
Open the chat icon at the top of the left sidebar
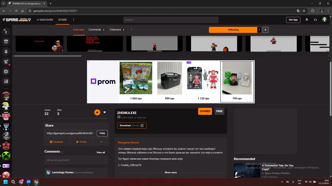tap(6, 32)
